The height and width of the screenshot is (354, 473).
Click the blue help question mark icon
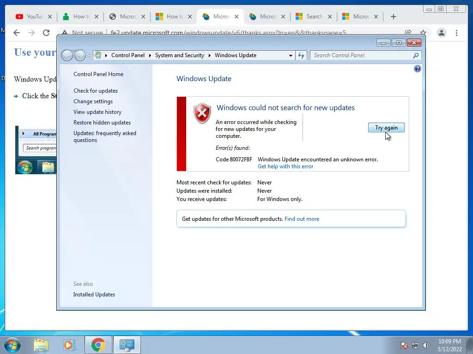417,69
